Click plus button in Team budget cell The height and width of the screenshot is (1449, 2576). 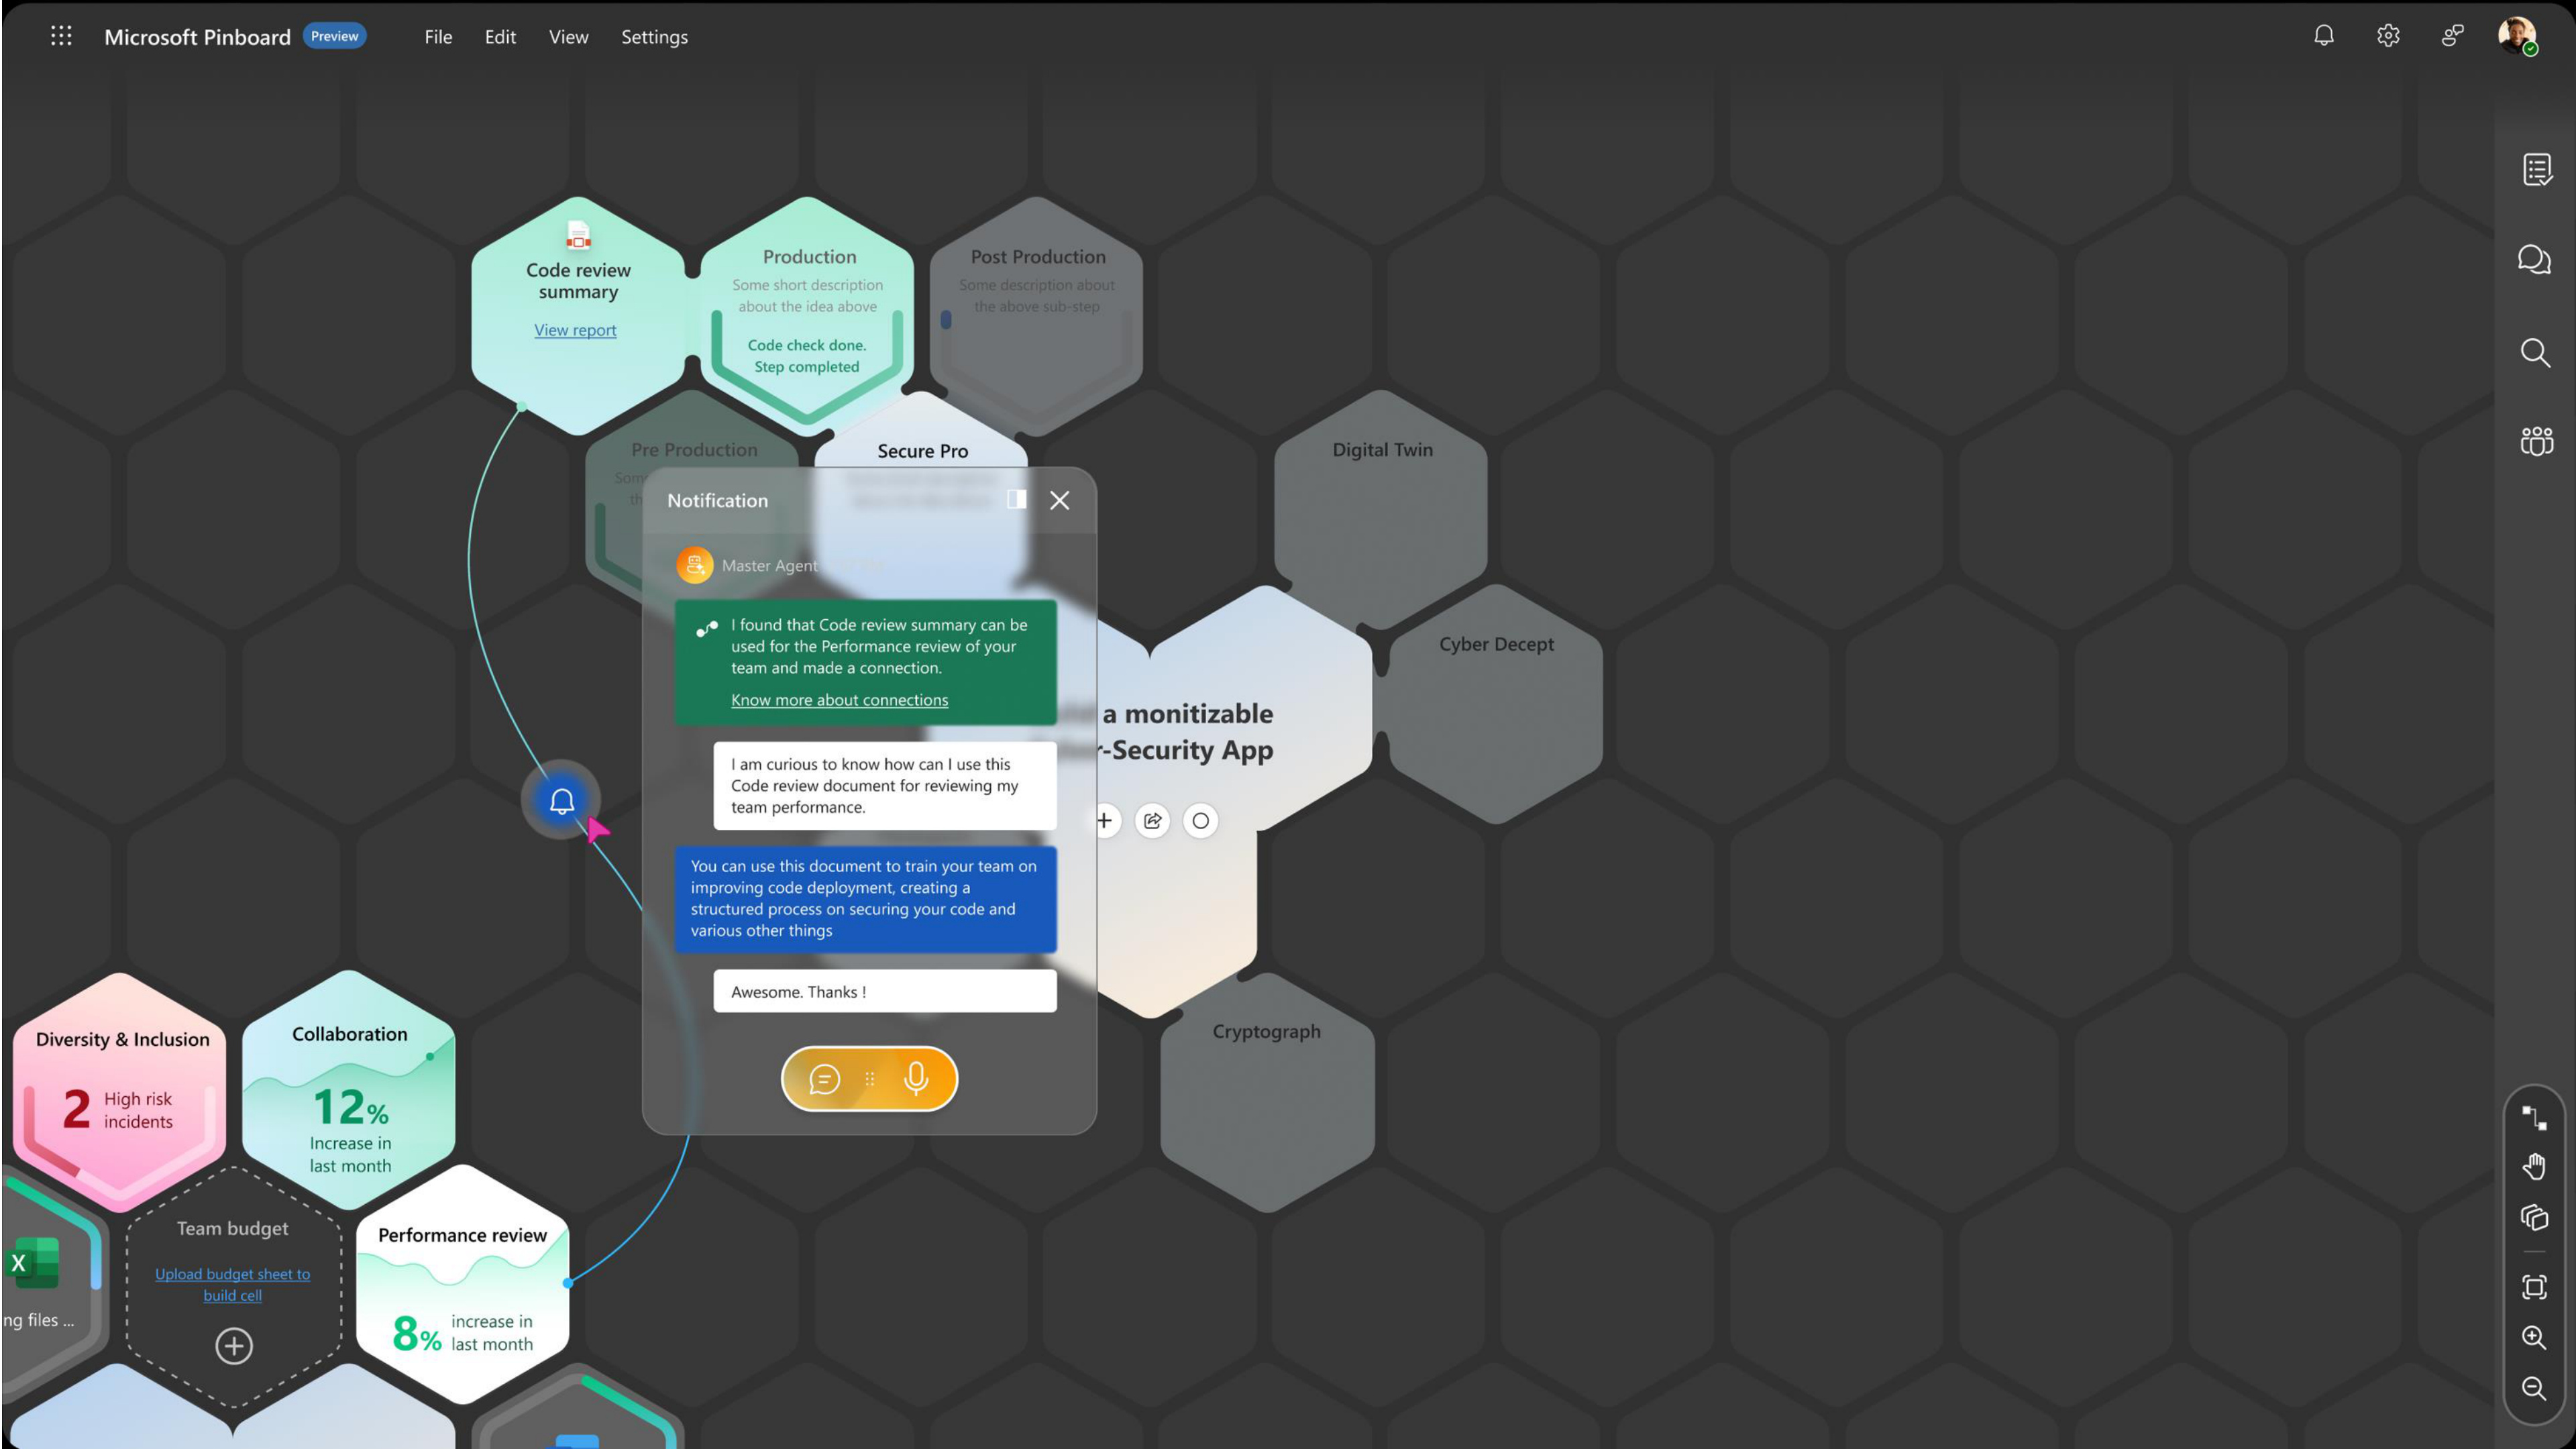coord(234,1346)
